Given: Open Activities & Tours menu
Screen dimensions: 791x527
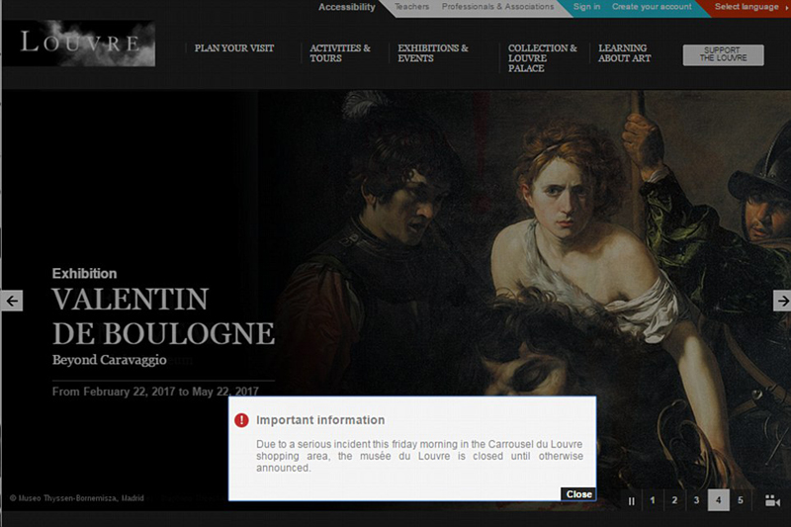Looking at the screenshot, I should click(339, 53).
